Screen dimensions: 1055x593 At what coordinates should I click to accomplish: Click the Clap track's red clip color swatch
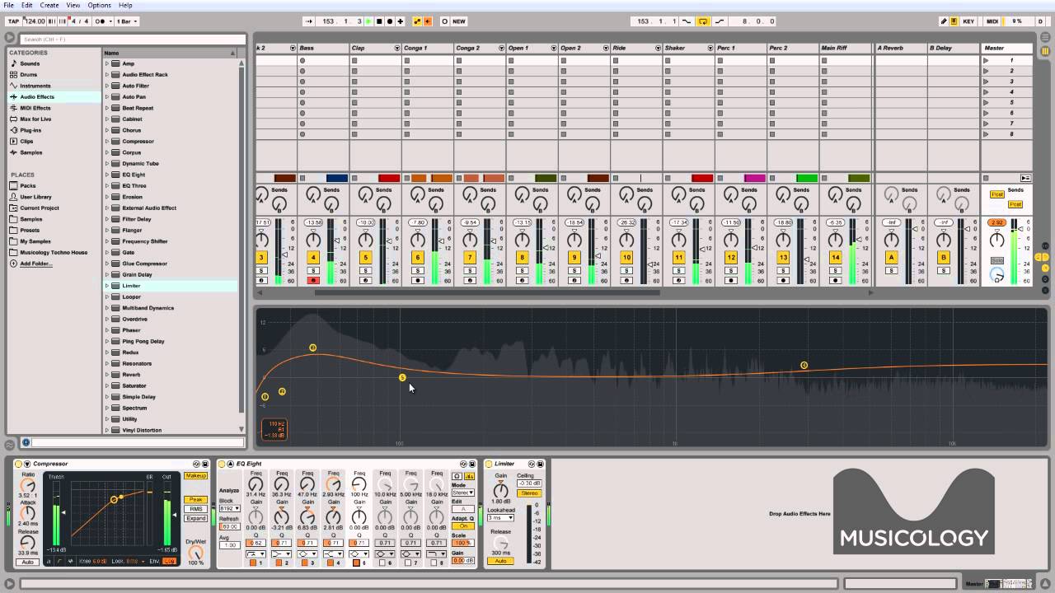389,178
